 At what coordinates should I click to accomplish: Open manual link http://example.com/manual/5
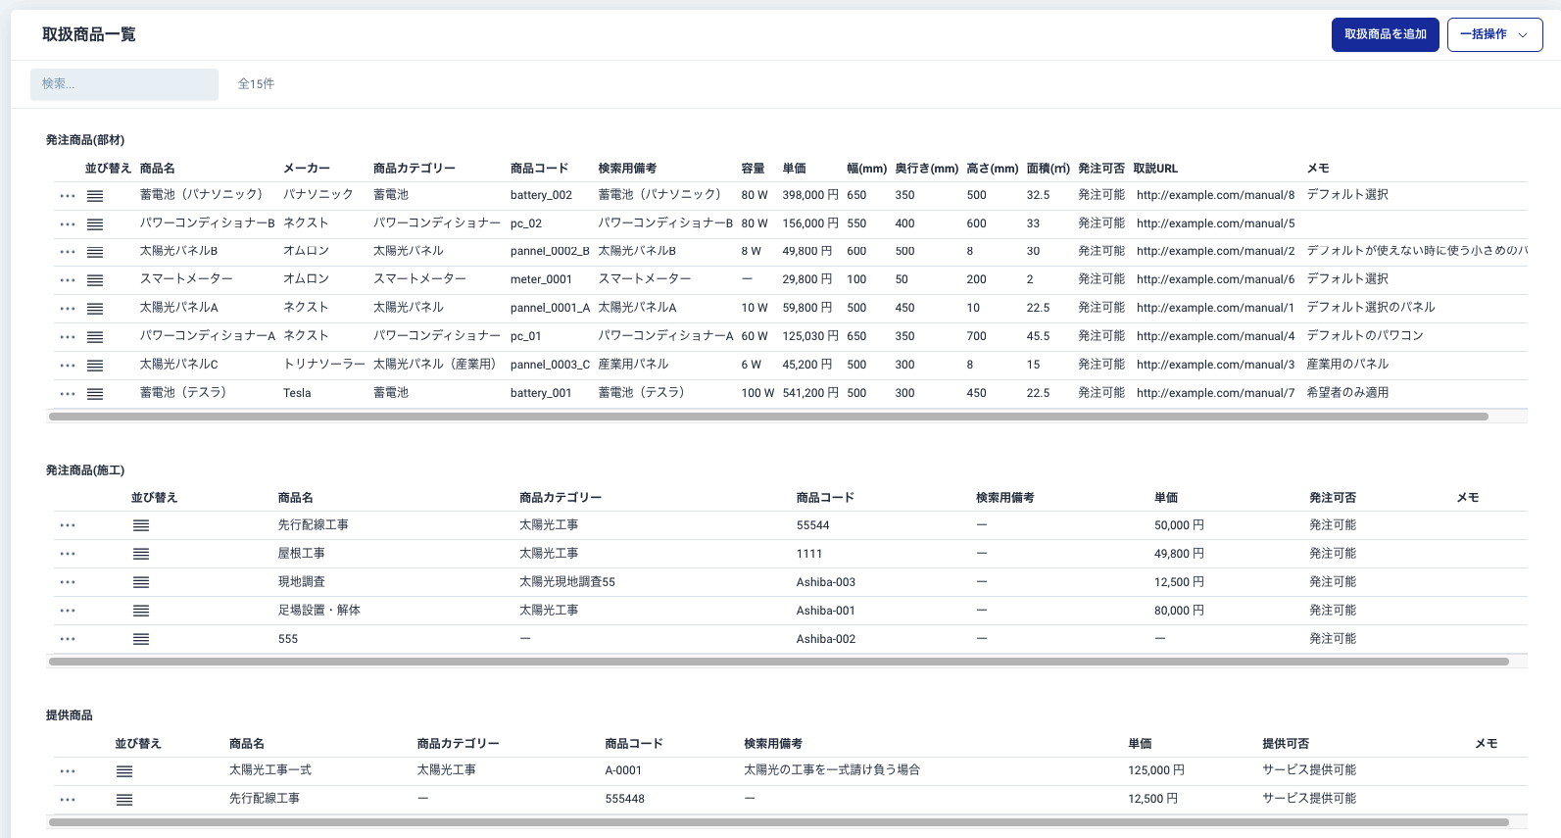click(x=1215, y=223)
